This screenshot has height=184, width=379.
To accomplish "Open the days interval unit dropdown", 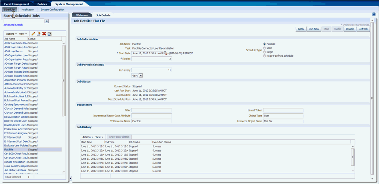I will pos(141,75).
